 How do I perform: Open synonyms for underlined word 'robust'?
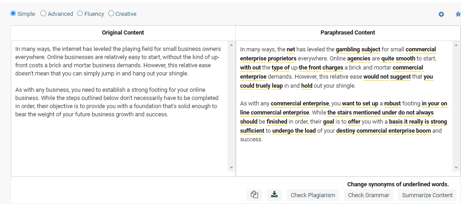point(392,103)
